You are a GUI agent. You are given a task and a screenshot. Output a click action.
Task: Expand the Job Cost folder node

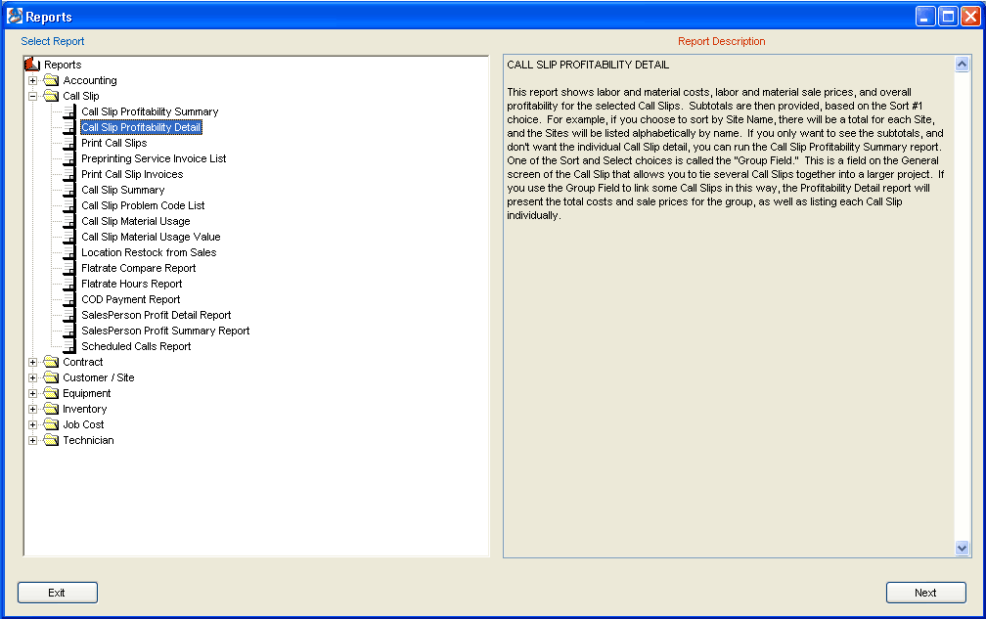pos(32,424)
